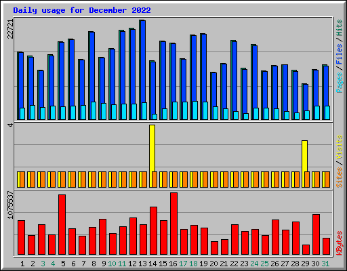
Task: Click the blue files bar for day 19
Action: tap(204, 68)
